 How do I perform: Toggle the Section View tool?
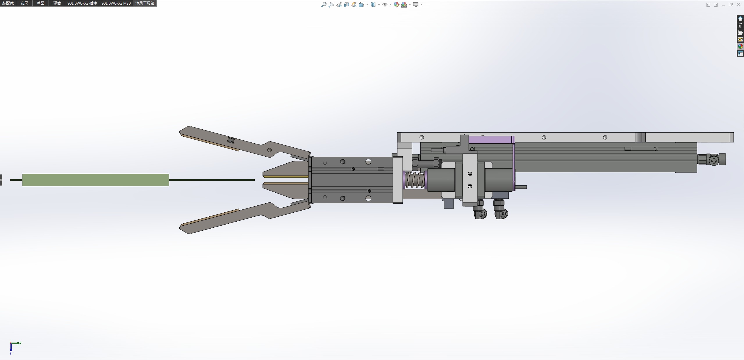coord(347,5)
